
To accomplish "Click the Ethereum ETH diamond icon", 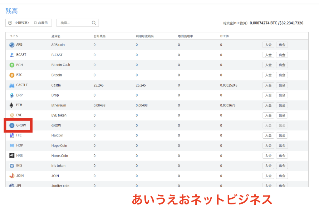I will point(11,105).
